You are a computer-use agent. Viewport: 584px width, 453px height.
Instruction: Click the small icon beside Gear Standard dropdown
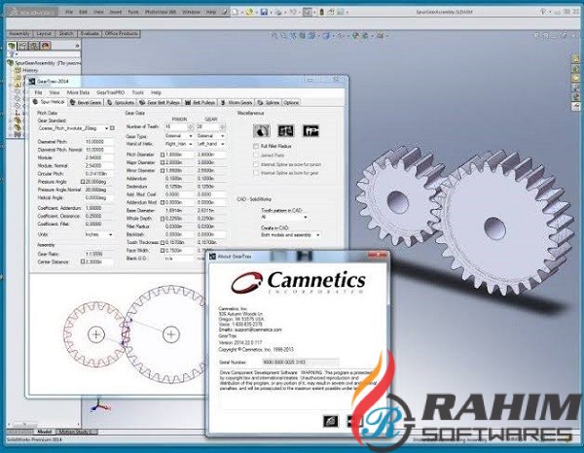(112, 128)
